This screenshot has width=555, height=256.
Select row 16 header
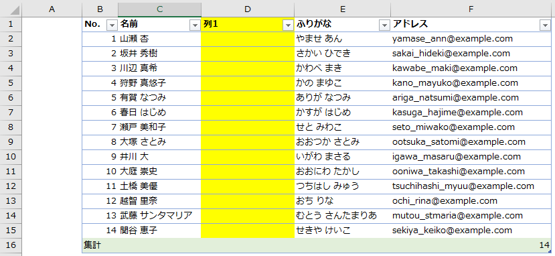pos(11,245)
